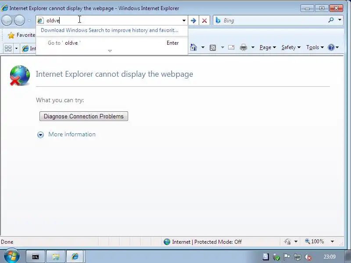Click the Read Mail envelope icon
The image size is (351, 263).
coord(231,47)
